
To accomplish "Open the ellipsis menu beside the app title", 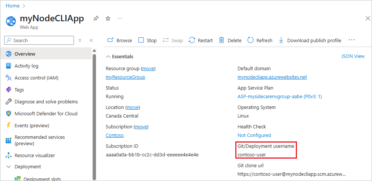I will (x=120, y=18).
